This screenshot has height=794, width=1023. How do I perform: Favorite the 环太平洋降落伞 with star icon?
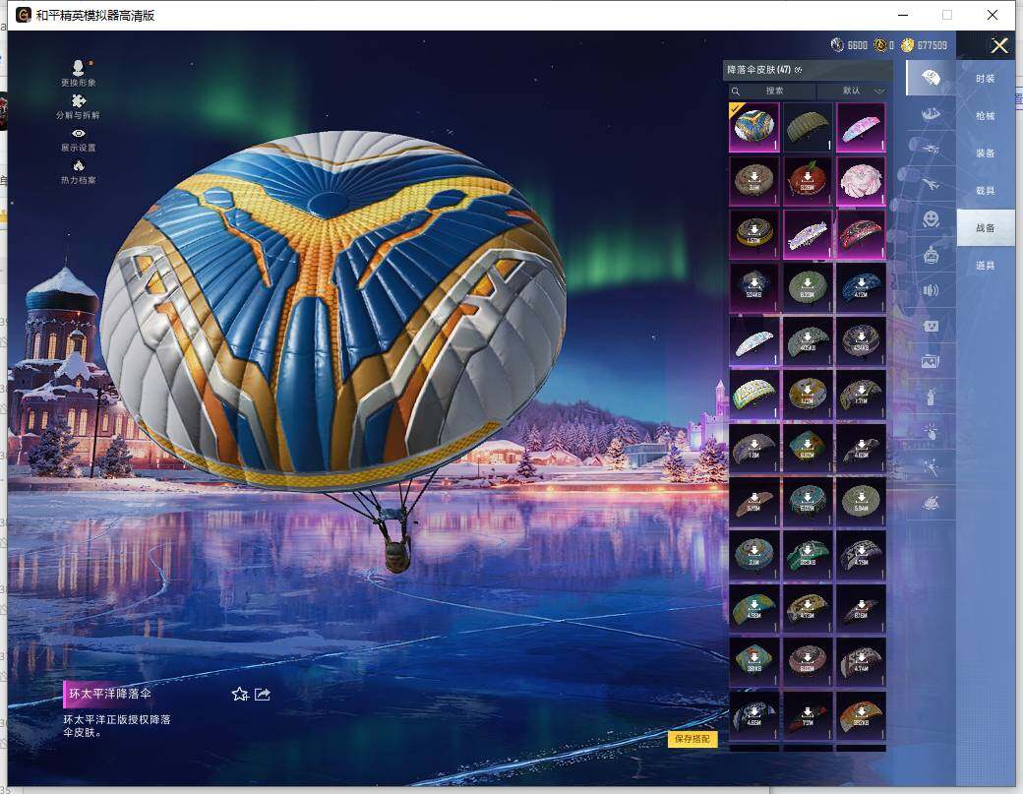tap(240, 695)
